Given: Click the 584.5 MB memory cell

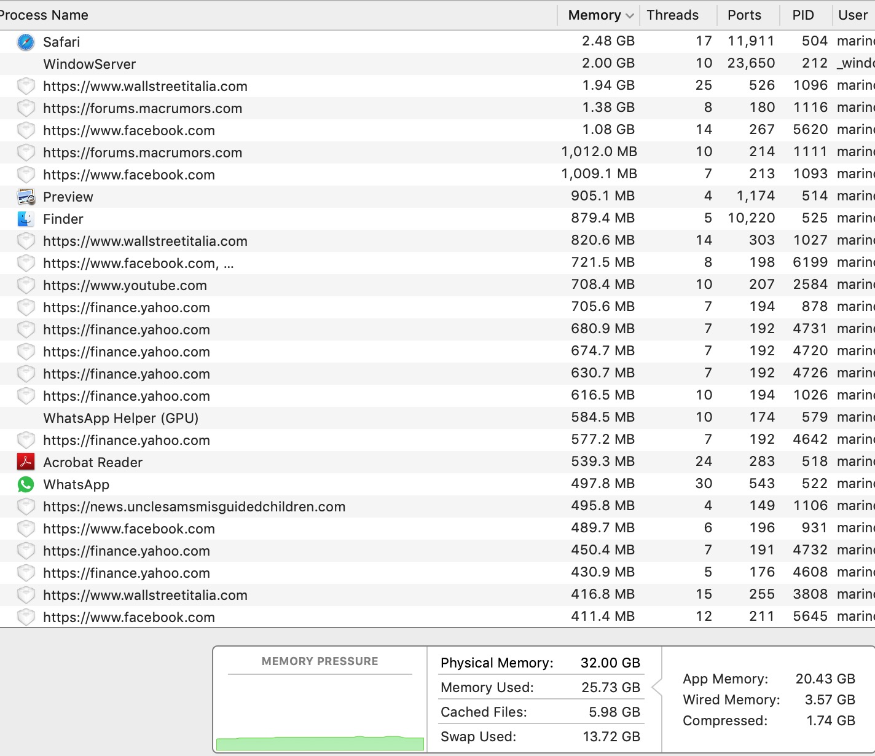Looking at the screenshot, I should pyautogui.click(x=603, y=417).
